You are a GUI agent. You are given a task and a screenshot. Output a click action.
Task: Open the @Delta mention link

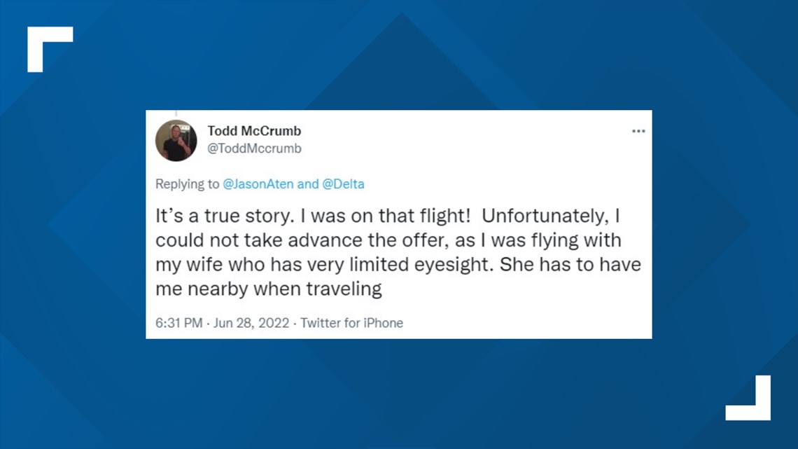click(343, 184)
